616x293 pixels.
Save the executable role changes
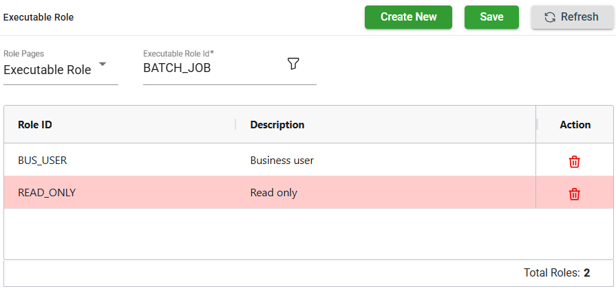(x=491, y=17)
